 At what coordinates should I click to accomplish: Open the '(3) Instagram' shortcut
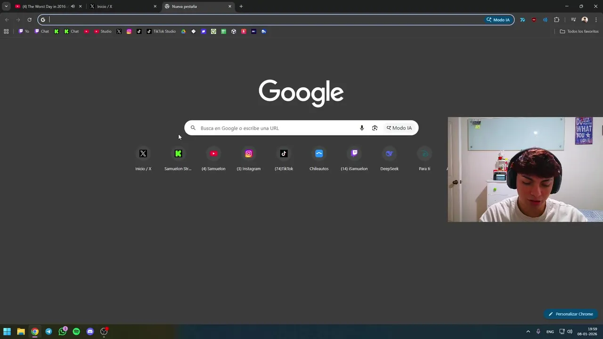[249, 159]
